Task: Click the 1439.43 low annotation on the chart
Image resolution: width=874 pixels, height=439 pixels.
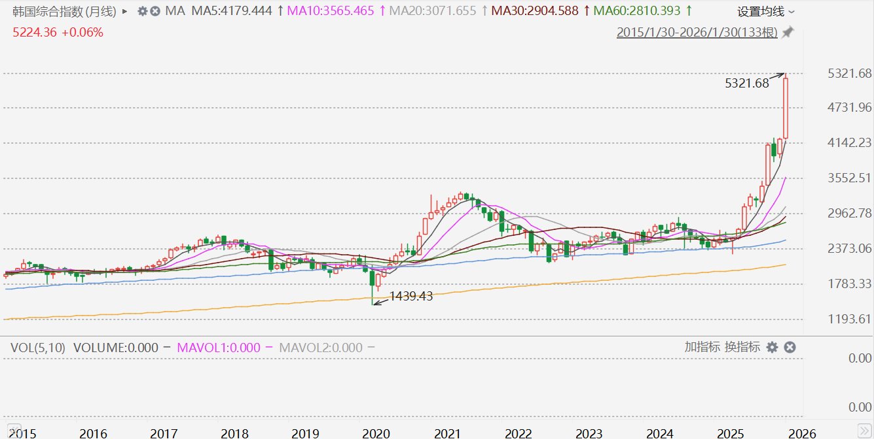Action: click(411, 296)
